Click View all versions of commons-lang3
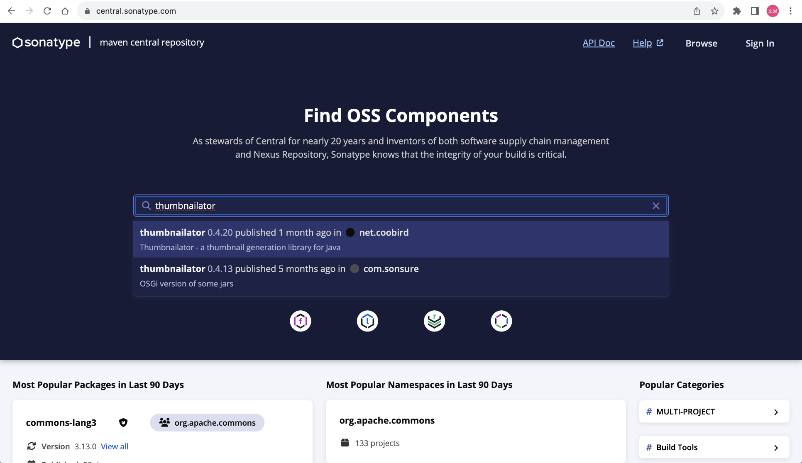802x463 pixels. (x=115, y=447)
